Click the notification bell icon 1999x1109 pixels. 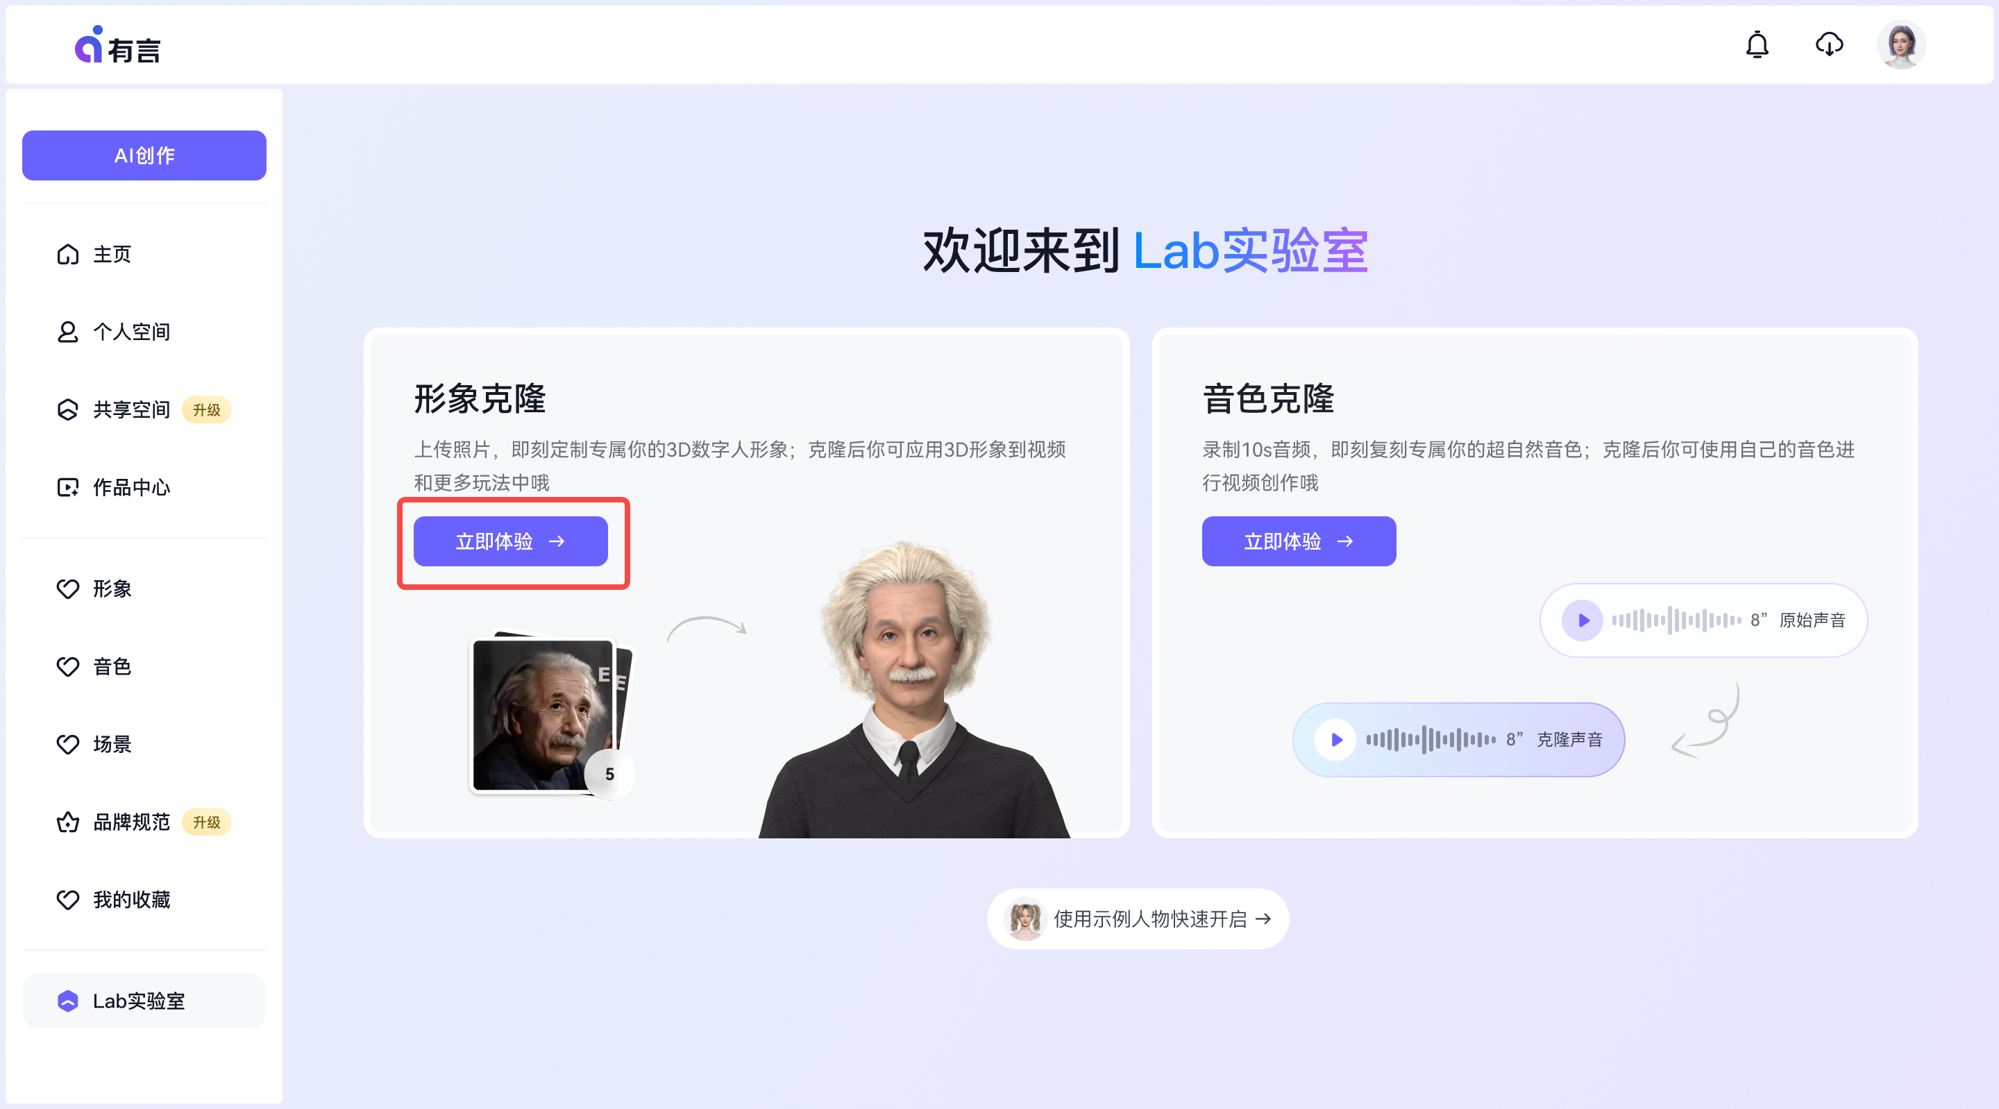[1757, 45]
